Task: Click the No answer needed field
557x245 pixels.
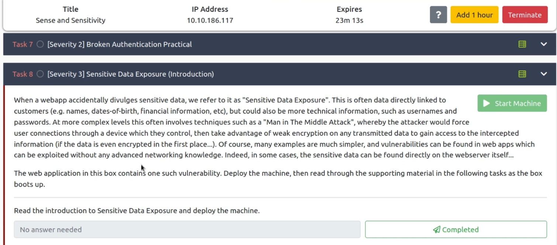Action: [x=187, y=230]
